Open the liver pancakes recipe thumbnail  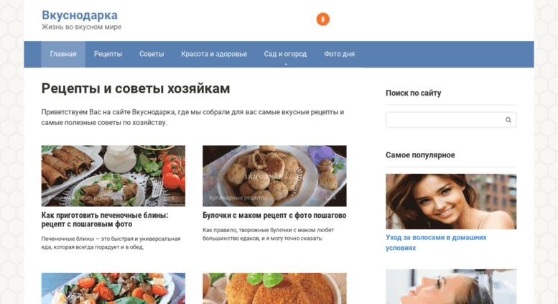pos(113,176)
